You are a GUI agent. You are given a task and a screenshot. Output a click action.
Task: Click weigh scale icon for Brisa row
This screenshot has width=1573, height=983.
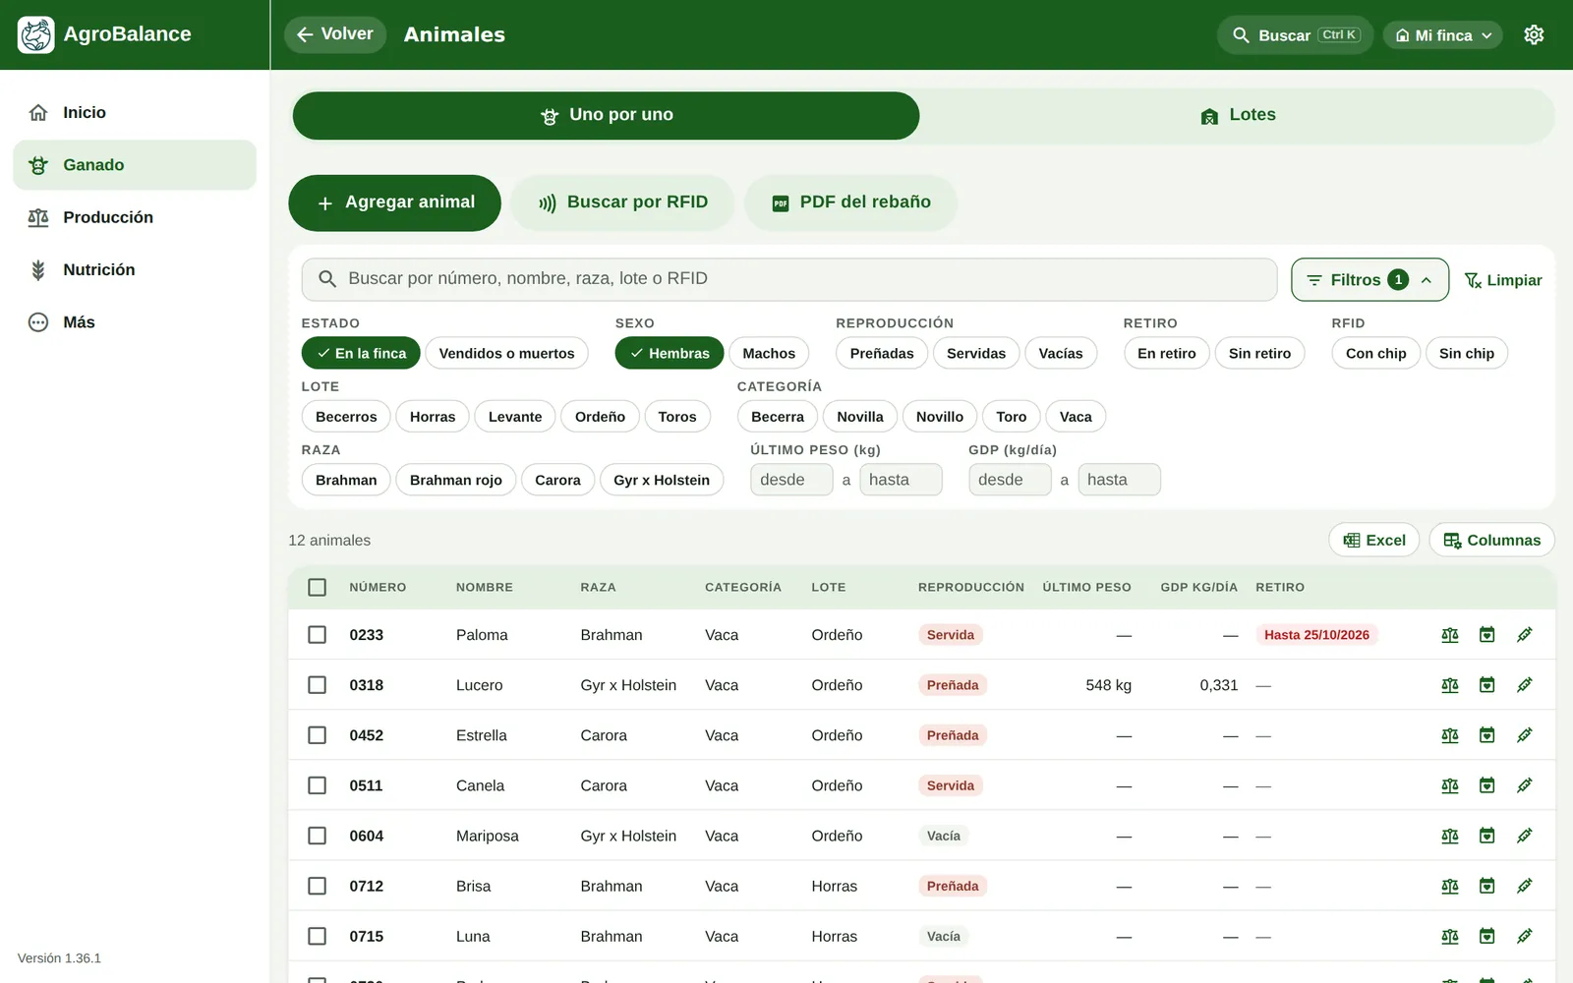click(1450, 886)
